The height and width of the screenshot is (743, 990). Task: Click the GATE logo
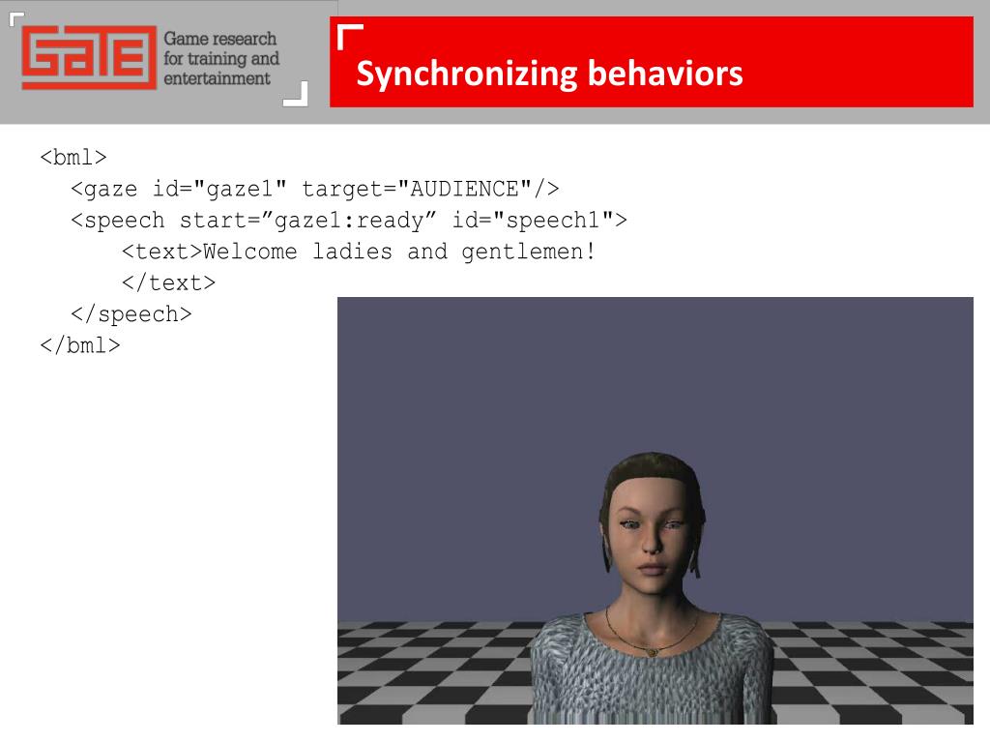click(89, 57)
